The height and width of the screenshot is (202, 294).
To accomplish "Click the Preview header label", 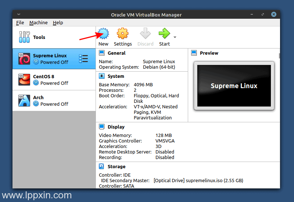I will tap(209, 53).
